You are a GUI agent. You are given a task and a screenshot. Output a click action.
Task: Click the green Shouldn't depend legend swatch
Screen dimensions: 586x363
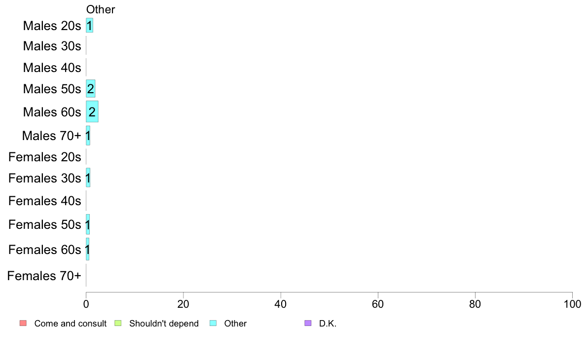coord(118,323)
